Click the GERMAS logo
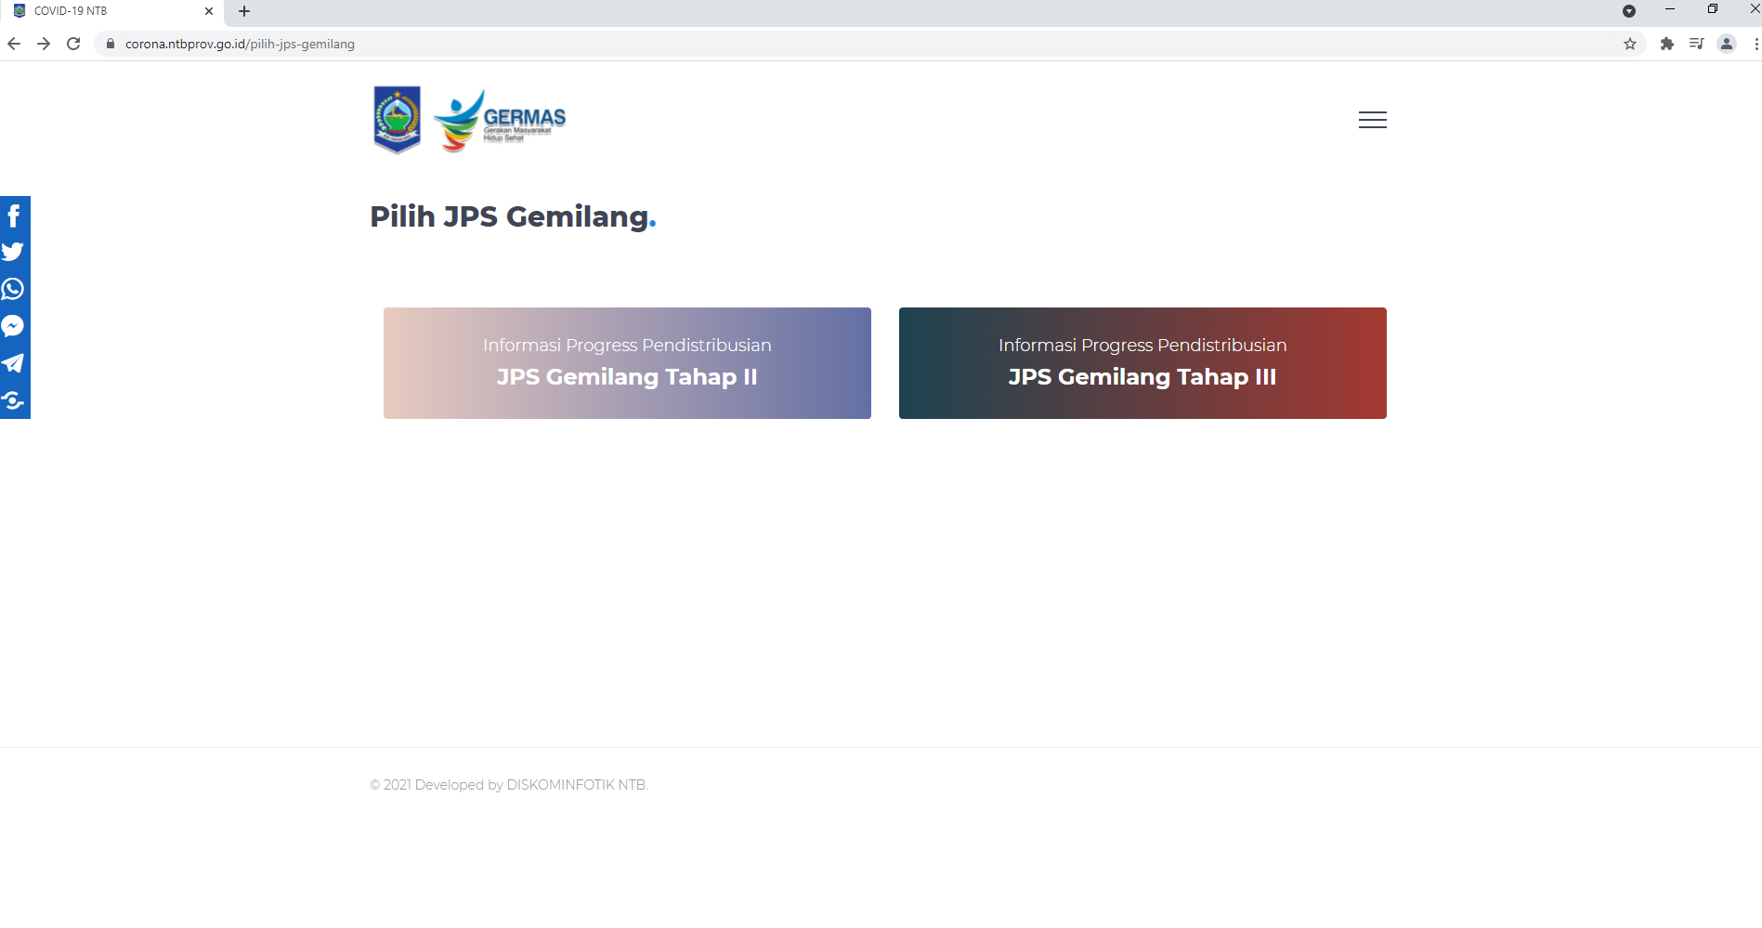The height and width of the screenshot is (928, 1762). [500, 121]
